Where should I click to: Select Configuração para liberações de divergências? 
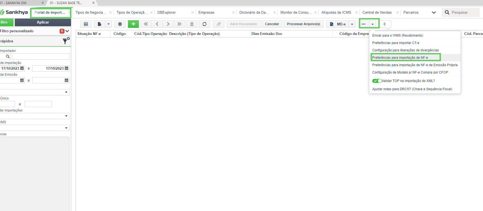pyautogui.click(x=415, y=50)
